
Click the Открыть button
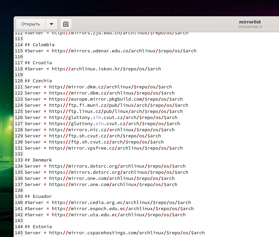tap(31, 24)
